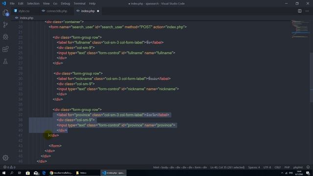Click the input id="fullname" line
313x176 pixels.
pyautogui.click(x=116, y=53)
